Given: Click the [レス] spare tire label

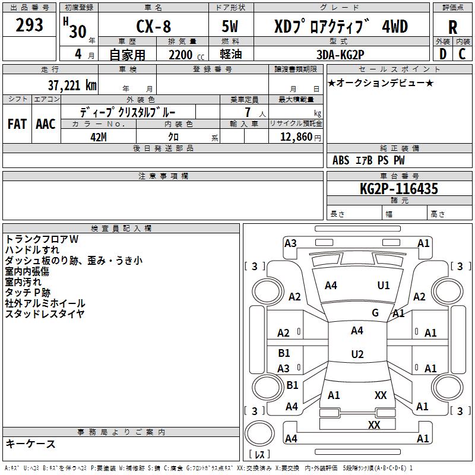Looking at the screenshot, I should (259, 454).
